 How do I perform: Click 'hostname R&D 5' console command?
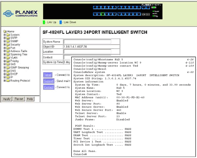(98, 60)
